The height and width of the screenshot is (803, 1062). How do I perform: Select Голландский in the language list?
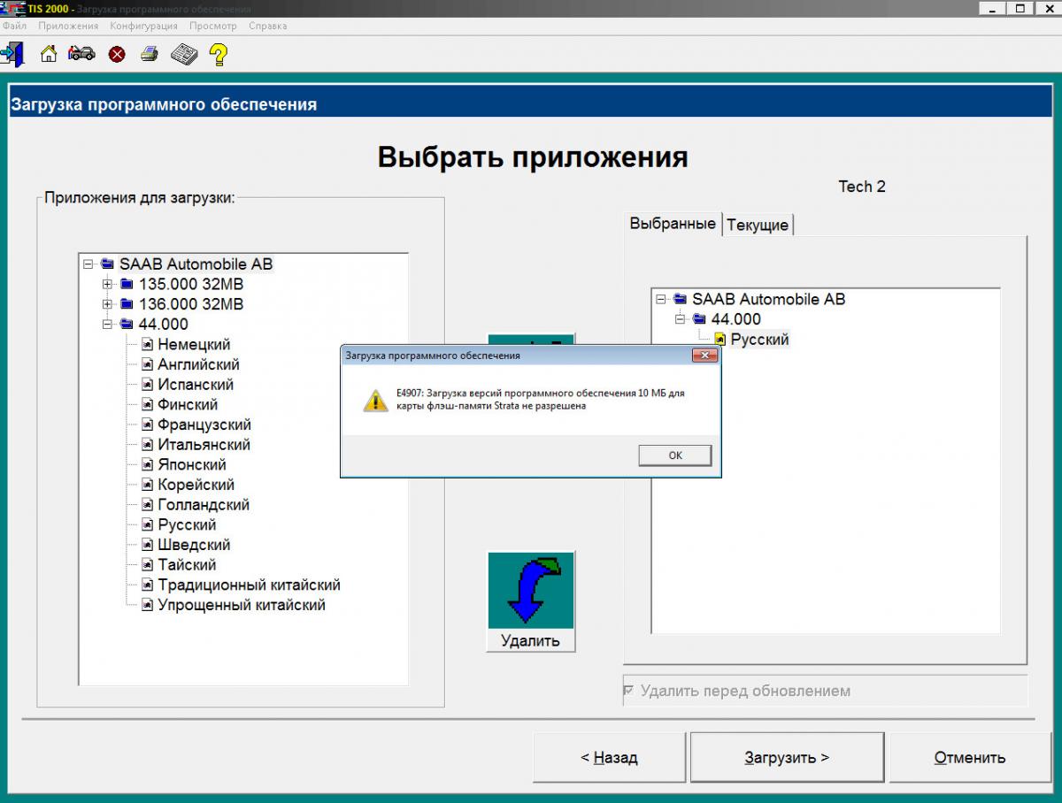pos(204,505)
